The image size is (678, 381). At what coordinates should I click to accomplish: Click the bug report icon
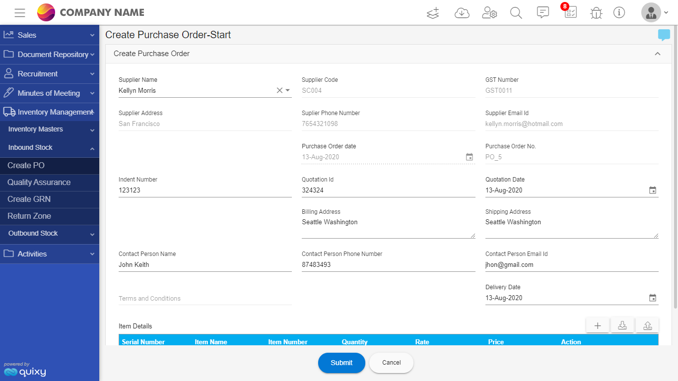point(596,13)
